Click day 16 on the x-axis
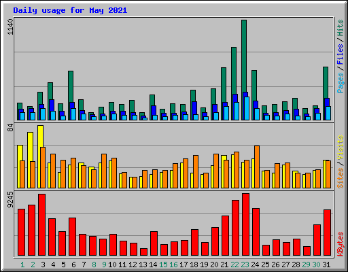The image size is (348, 272). tap(173, 265)
